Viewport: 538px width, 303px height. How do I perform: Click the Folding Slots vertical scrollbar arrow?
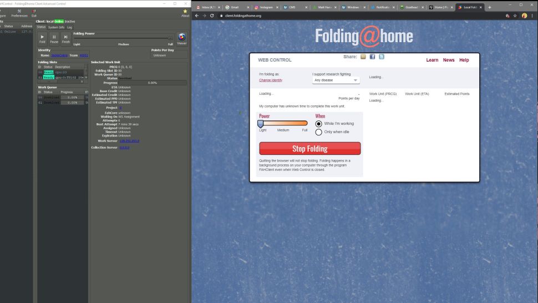pyautogui.click(x=86, y=78)
